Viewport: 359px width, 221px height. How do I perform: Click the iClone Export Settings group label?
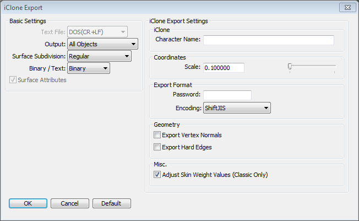click(x=179, y=21)
